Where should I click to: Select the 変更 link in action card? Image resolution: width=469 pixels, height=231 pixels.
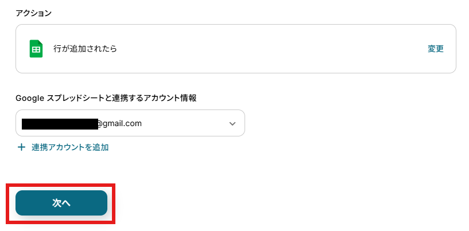[436, 49]
